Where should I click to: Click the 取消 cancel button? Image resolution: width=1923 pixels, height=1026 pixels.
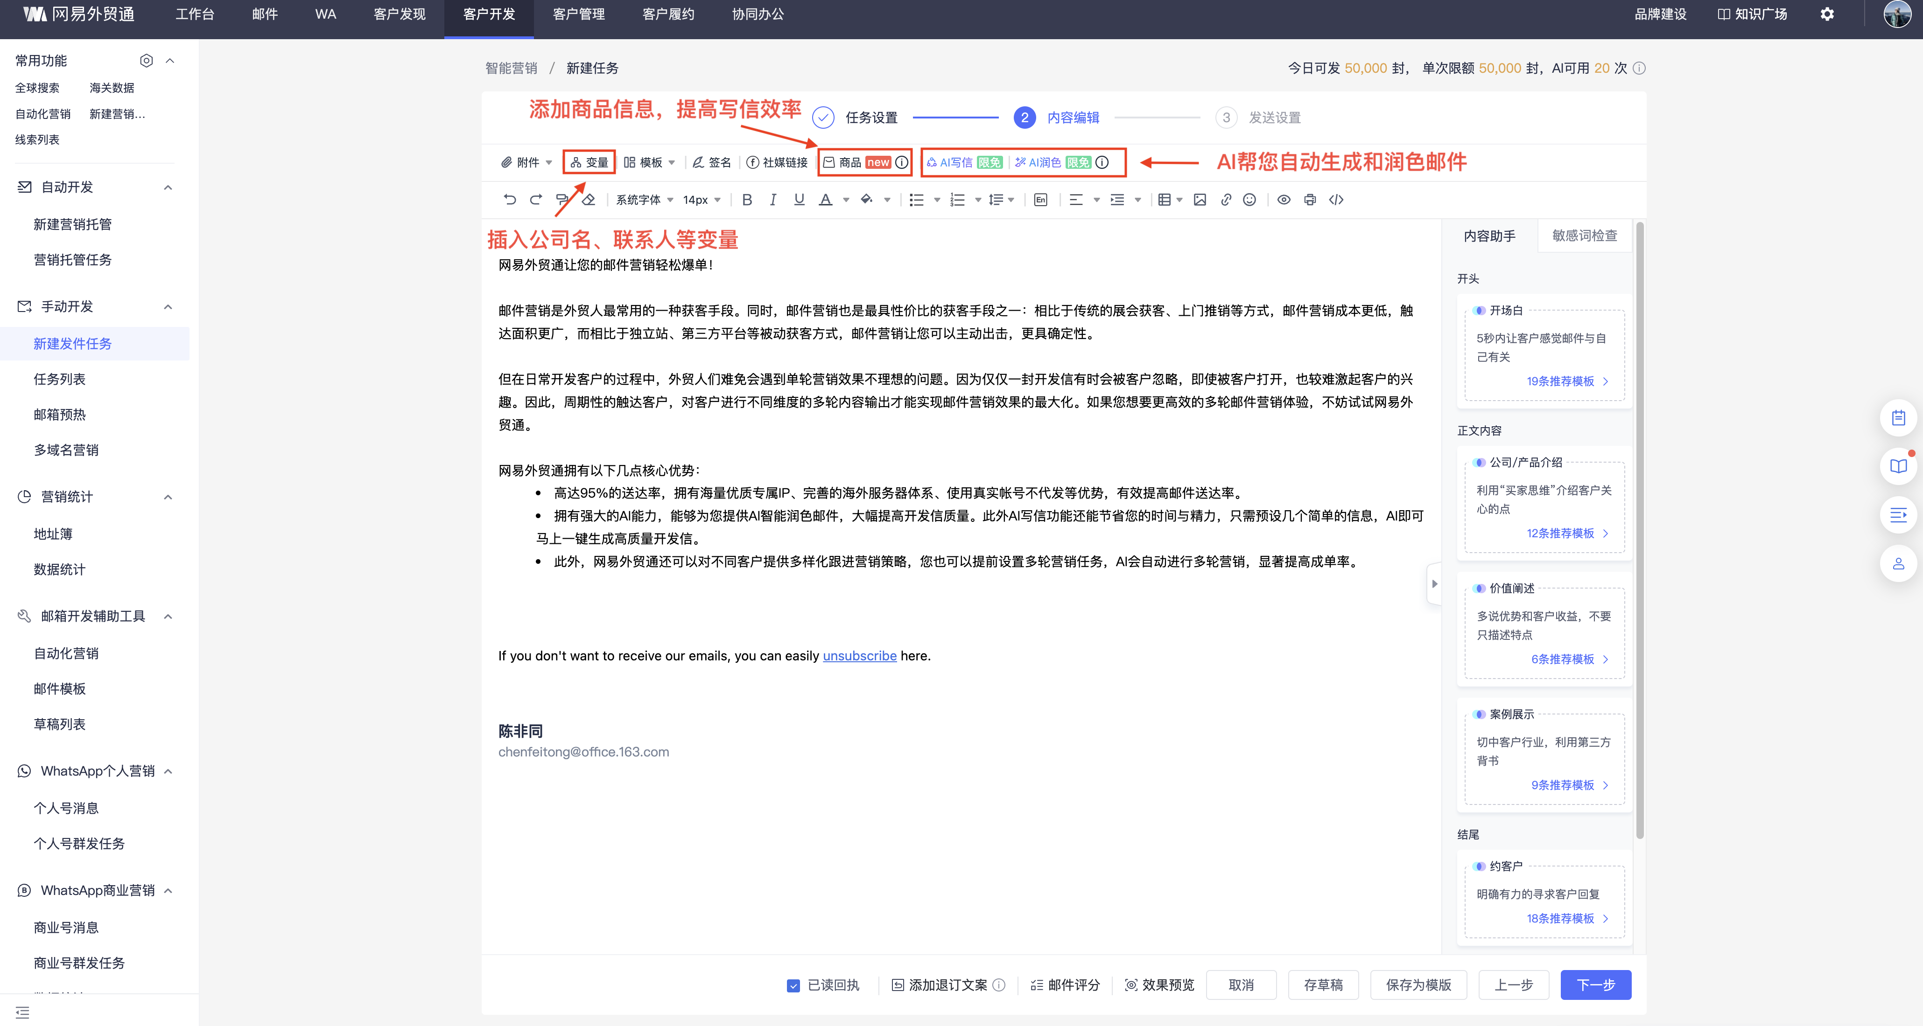[x=1241, y=985]
